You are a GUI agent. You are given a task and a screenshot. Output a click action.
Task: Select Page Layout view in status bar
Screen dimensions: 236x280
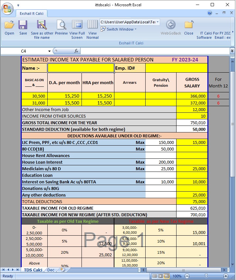[x=161, y=276]
